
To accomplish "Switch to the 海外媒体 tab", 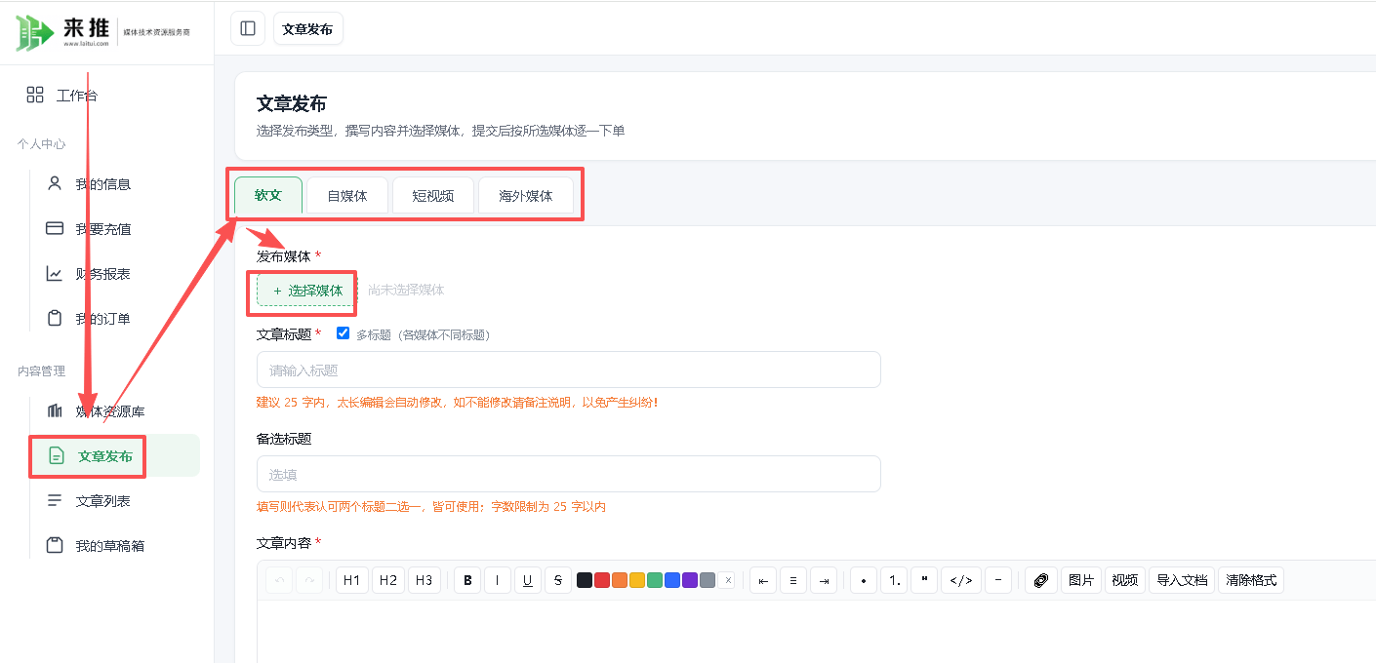I will point(526,195).
